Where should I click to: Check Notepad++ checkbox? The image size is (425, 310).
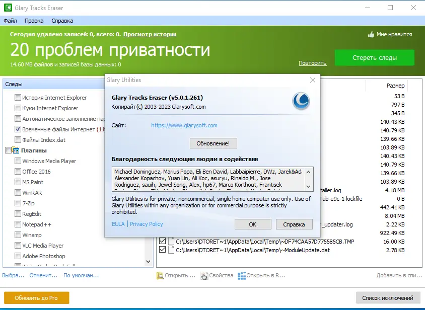18,224
